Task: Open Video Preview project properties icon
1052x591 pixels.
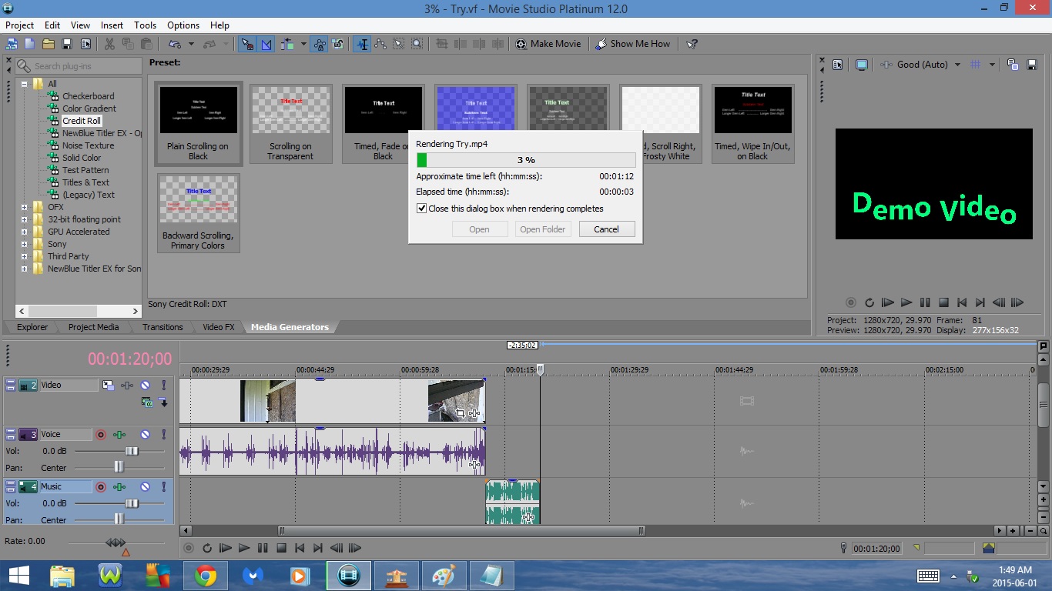Action: tap(838, 65)
